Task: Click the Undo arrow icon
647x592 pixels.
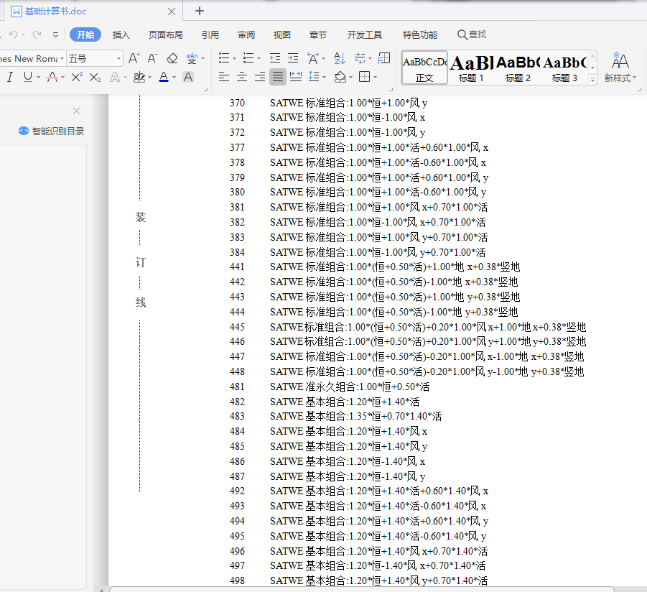Action: 13,34
